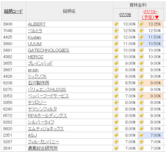The image size is (166, 153).
Task: Open 農業総合研究所 stock link
Action: click(x=43, y=148)
